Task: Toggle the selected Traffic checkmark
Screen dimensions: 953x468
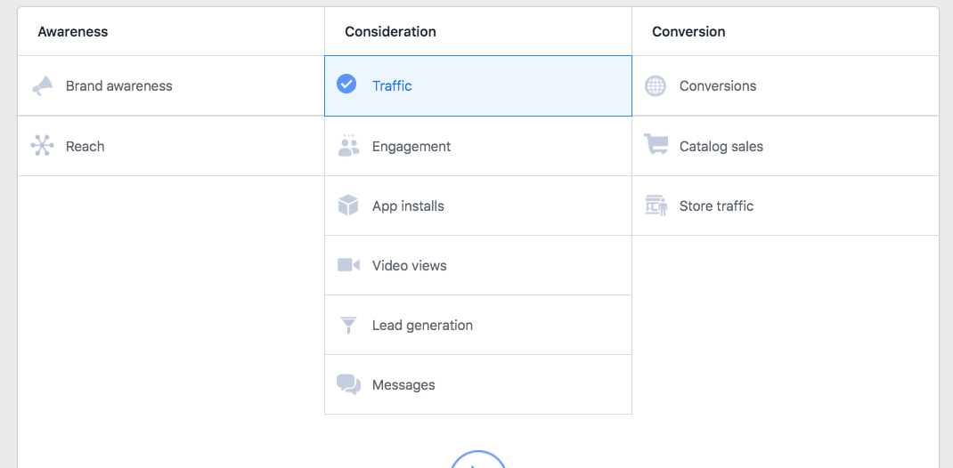Action: tap(346, 85)
